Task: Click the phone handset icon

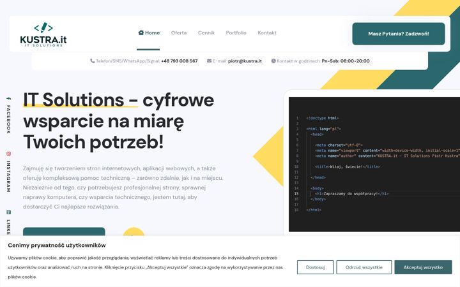Action: click(x=93, y=61)
